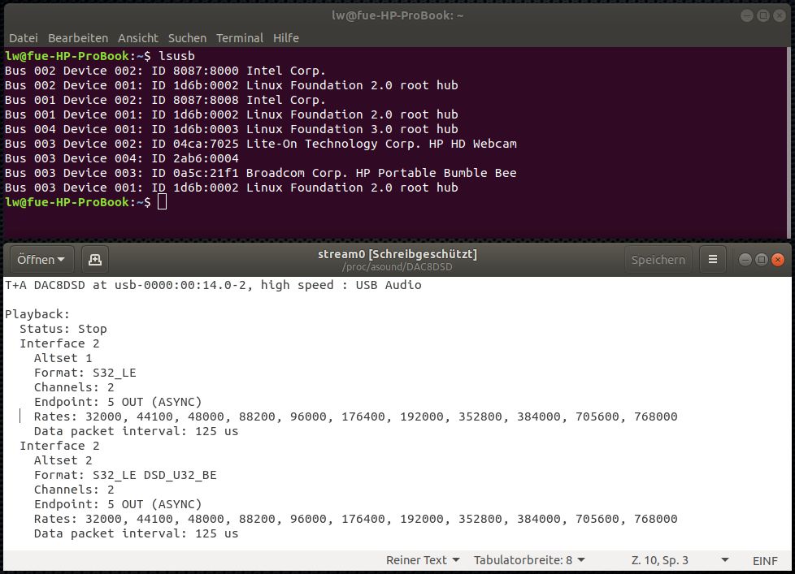Click the terminal prompt cursor line
This screenshot has width=795, height=574.
pyautogui.click(x=85, y=202)
